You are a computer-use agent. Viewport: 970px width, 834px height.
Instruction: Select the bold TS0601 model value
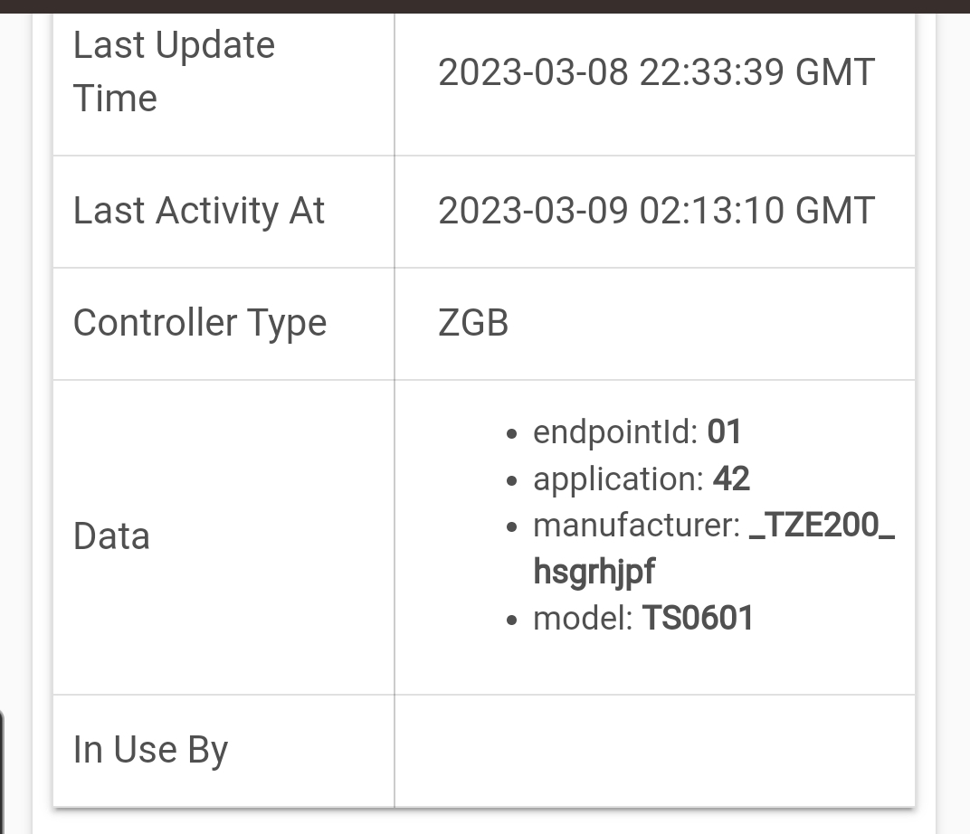click(x=698, y=619)
